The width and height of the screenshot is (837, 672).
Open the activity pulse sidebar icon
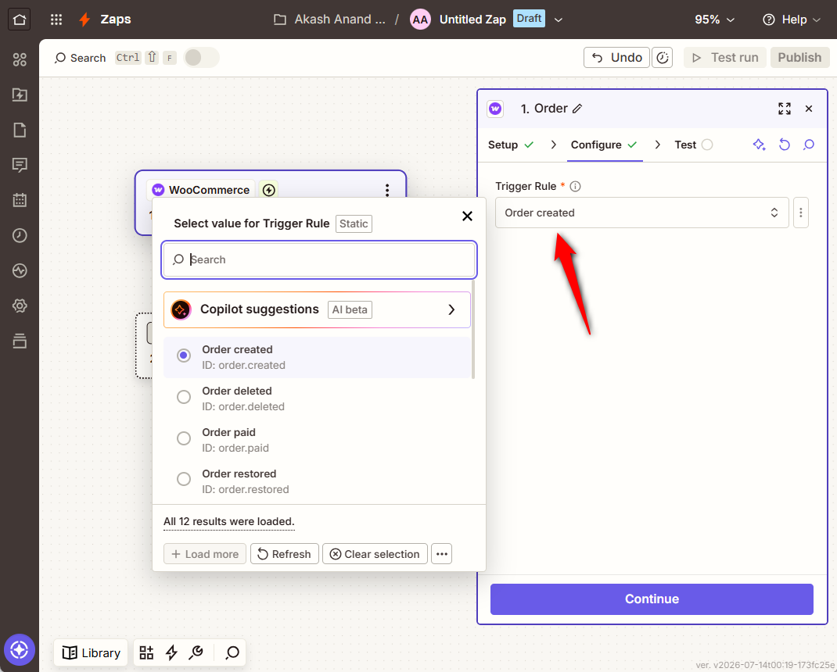pos(20,270)
